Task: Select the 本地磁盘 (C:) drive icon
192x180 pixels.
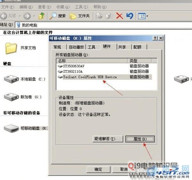Action: (x=11, y=79)
